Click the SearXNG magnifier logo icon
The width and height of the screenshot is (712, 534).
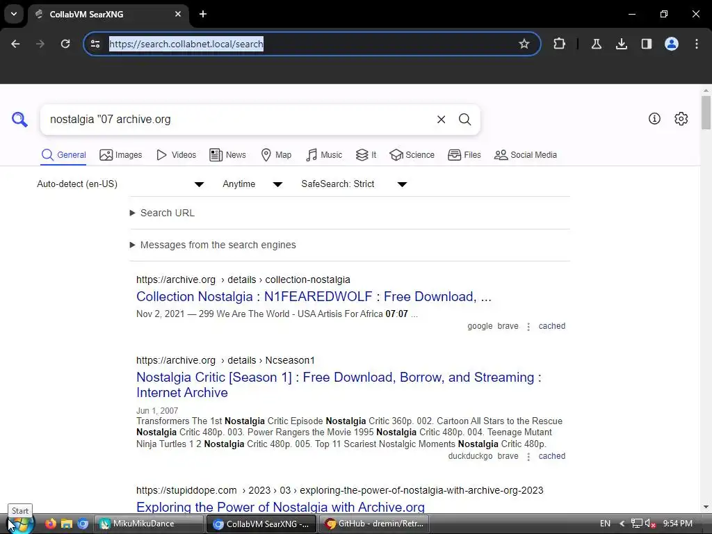[x=19, y=120]
